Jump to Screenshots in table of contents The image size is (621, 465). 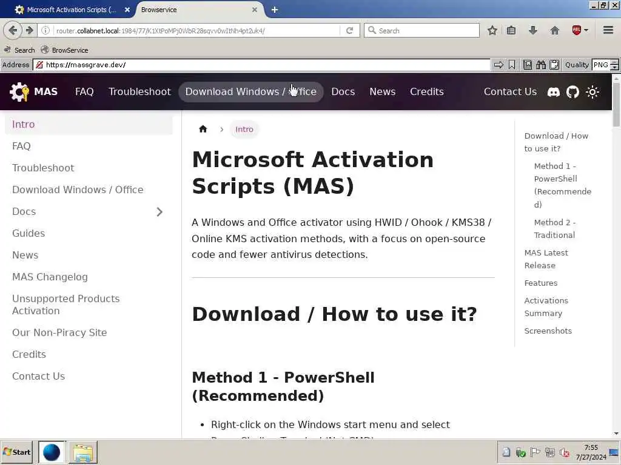(x=548, y=331)
